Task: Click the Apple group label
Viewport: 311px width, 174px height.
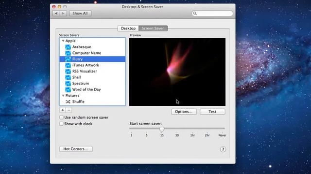Action: click(70, 41)
